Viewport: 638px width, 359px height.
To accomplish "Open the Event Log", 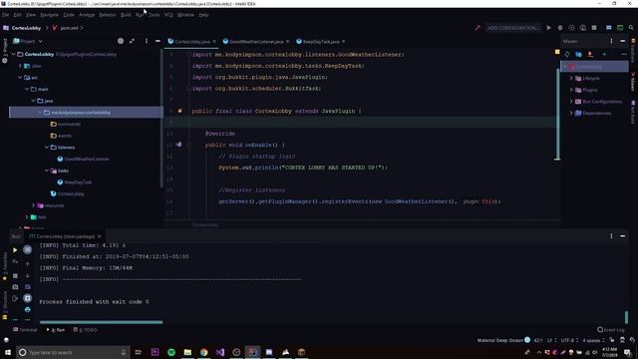I will point(611,330).
